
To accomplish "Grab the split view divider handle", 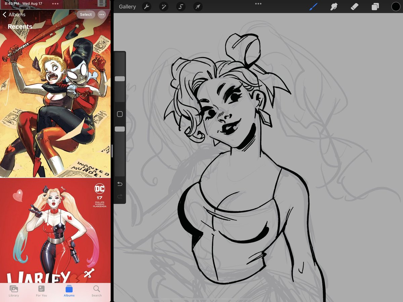I will (x=112, y=151).
